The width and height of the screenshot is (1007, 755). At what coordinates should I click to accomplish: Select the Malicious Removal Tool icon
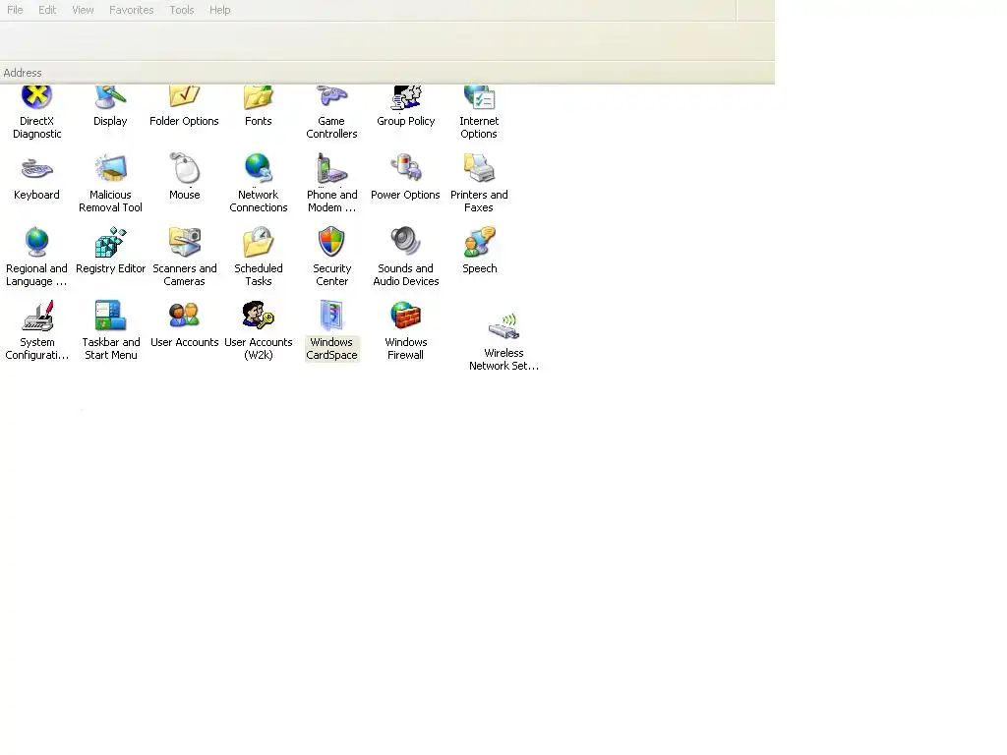coord(110,169)
